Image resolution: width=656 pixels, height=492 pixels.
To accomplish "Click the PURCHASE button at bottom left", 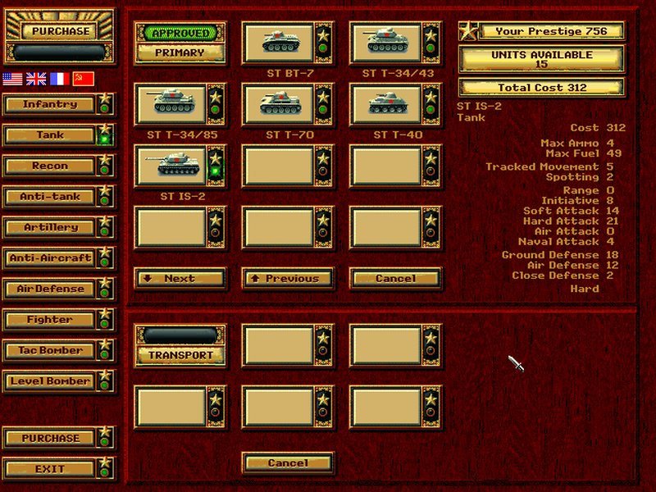I will 49,440.
